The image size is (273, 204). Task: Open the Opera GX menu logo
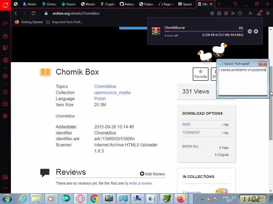[x=5, y=5]
